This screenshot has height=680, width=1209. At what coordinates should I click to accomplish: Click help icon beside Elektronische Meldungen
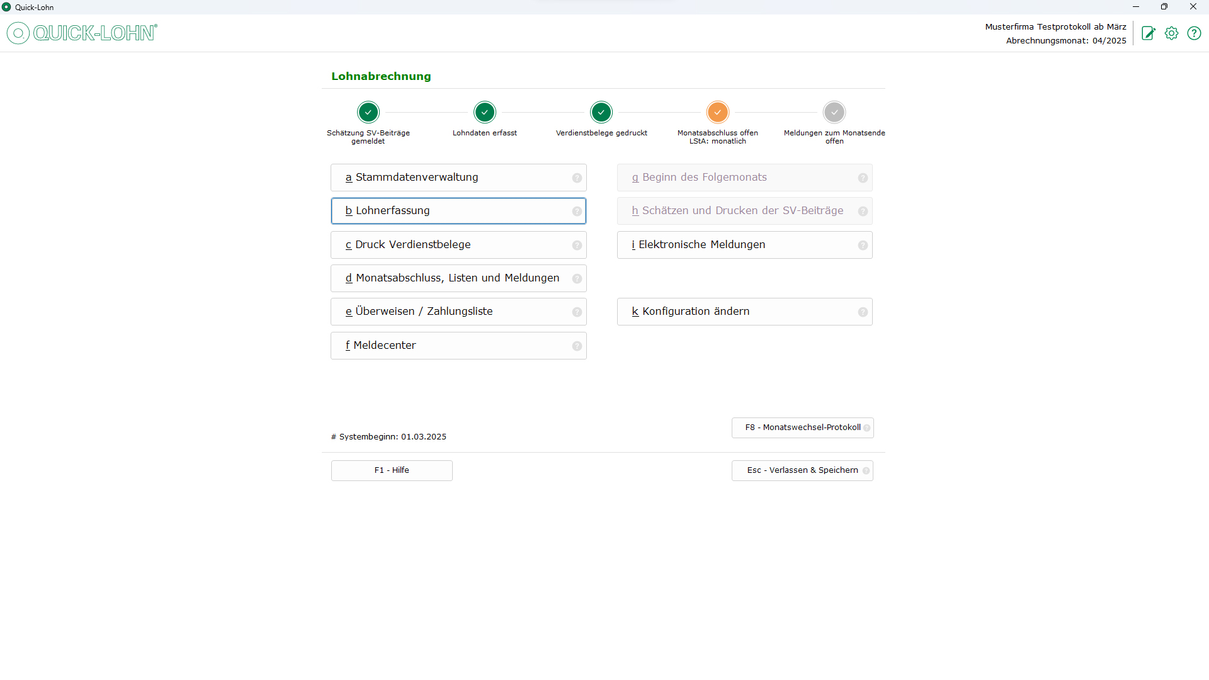coord(863,246)
